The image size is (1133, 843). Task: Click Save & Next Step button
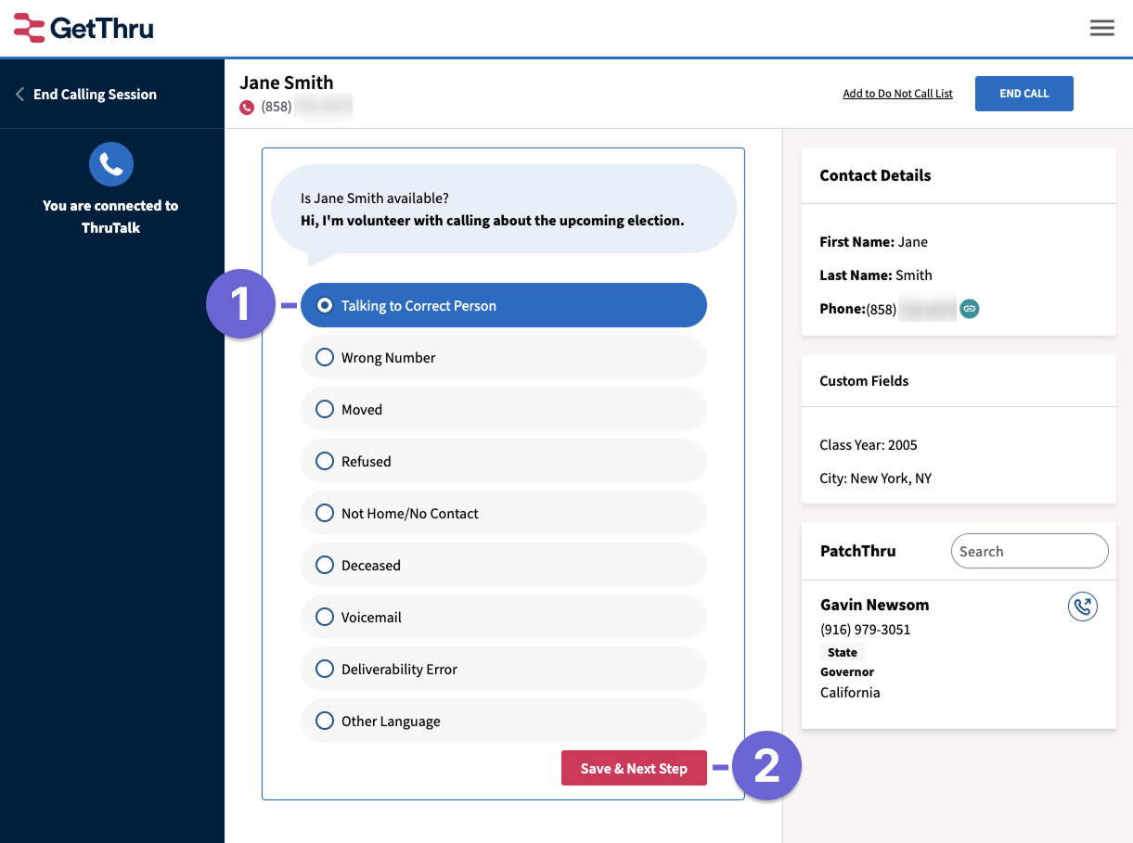click(634, 768)
